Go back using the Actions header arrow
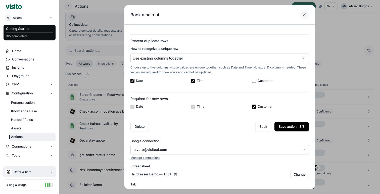380x194 pixels. pos(68,6)
